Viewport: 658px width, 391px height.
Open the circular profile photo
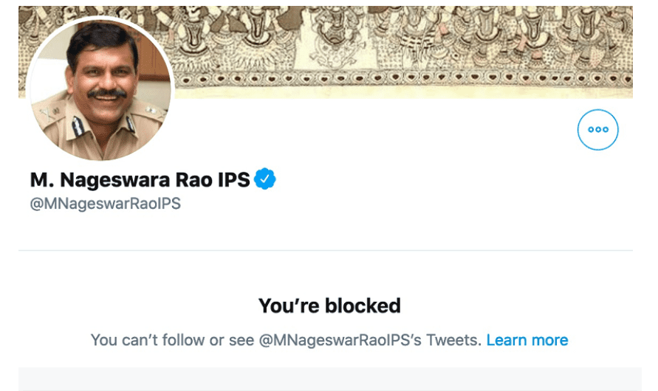pyautogui.click(x=100, y=89)
